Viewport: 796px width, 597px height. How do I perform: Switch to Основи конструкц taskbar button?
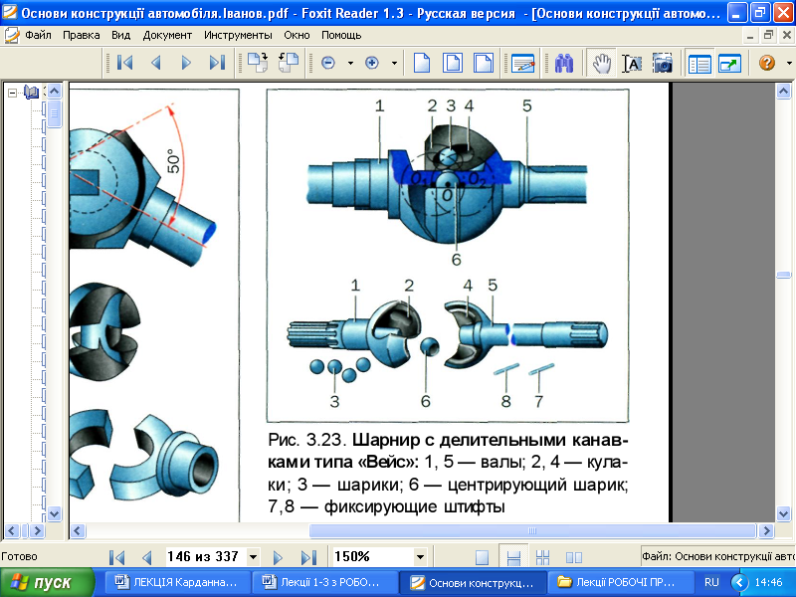[474, 582]
